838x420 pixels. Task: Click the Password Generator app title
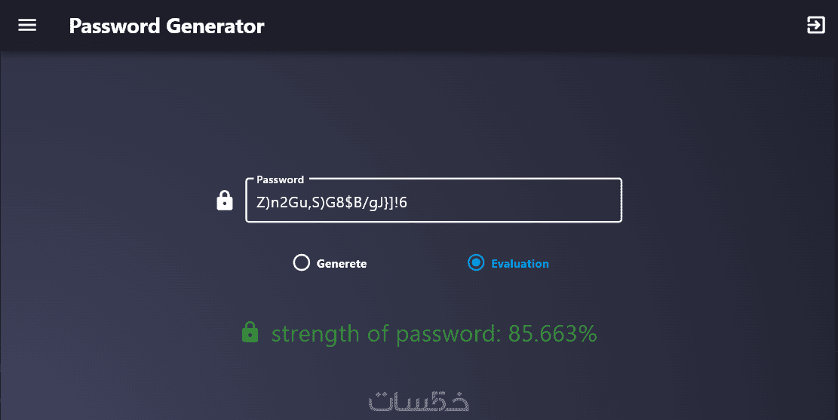click(x=167, y=26)
